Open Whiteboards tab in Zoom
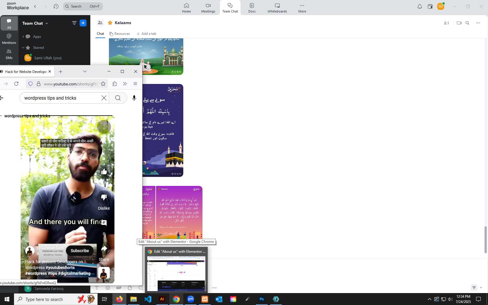This screenshot has width=488, height=305. 277,8
